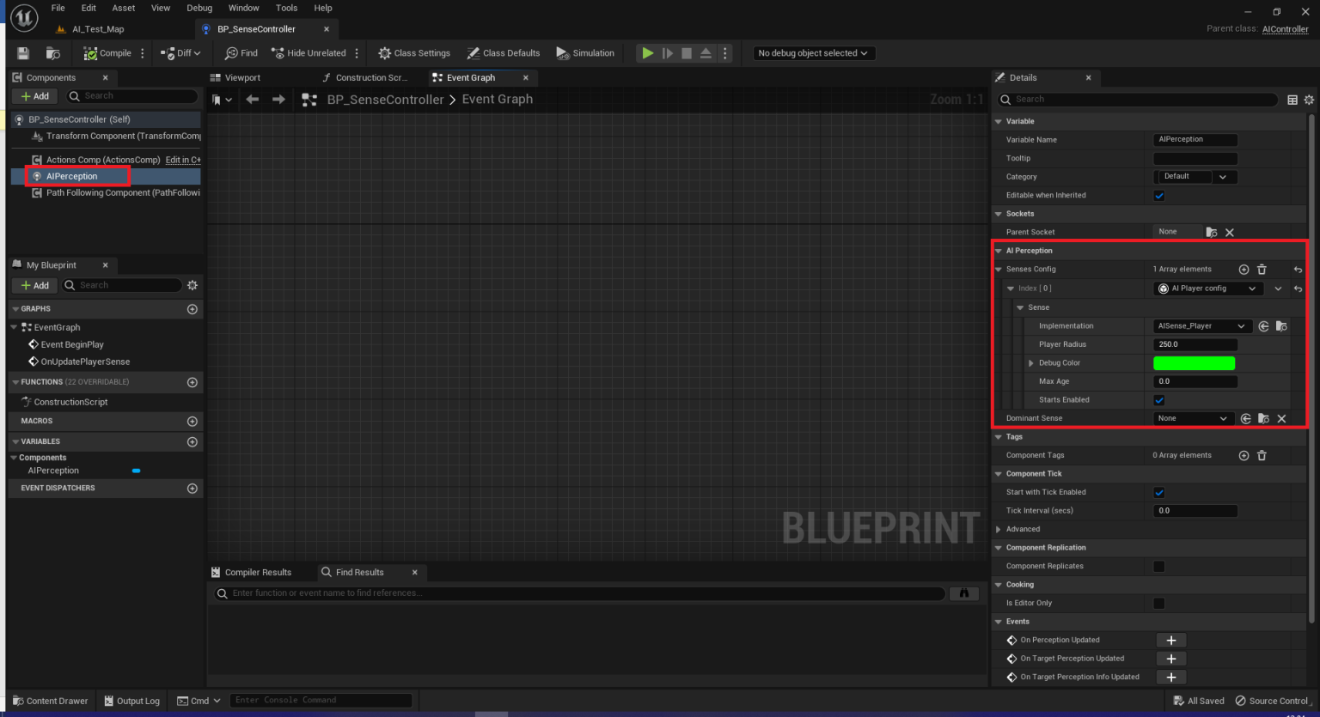Click the green Debug Color swatch
Screen dimensions: 1320x717
coord(1195,362)
